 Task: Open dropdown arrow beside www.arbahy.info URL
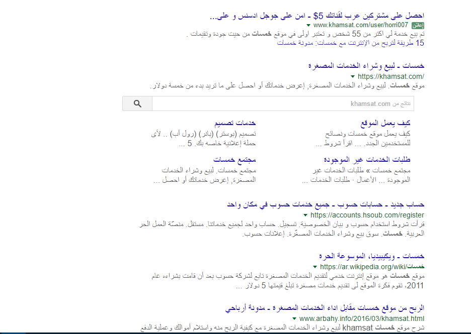click(x=294, y=318)
